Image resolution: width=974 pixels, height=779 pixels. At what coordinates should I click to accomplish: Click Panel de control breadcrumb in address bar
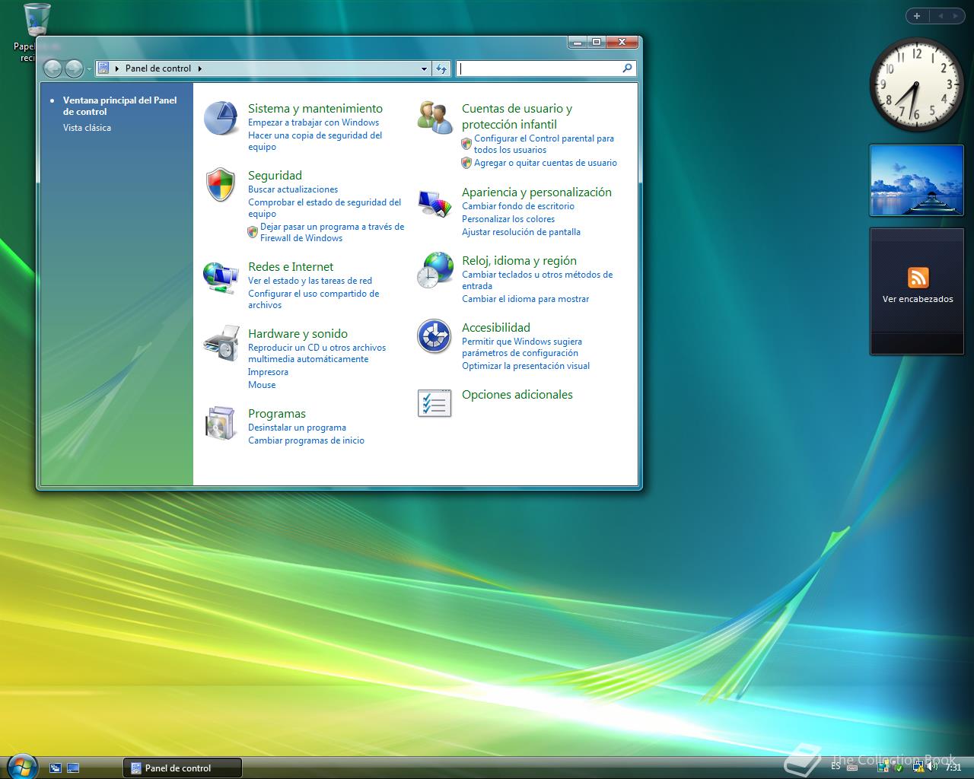click(x=158, y=68)
